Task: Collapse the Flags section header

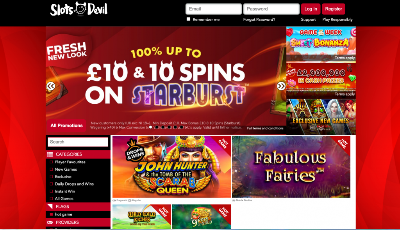Action: tap(78, 207)
